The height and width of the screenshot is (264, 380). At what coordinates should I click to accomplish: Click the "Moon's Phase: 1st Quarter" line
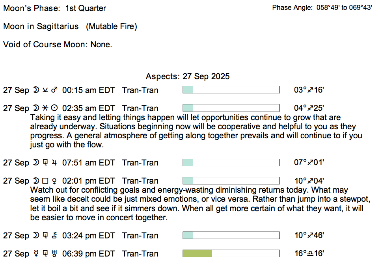[55, 8]
